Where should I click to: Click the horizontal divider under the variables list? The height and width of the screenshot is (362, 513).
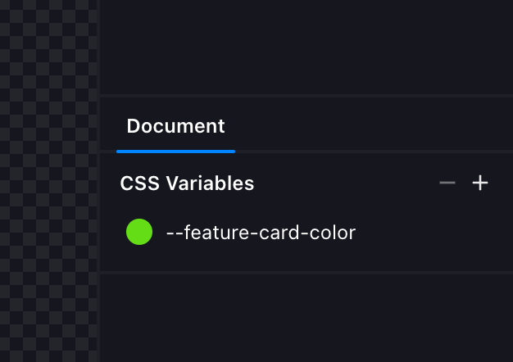pos(305,271)
